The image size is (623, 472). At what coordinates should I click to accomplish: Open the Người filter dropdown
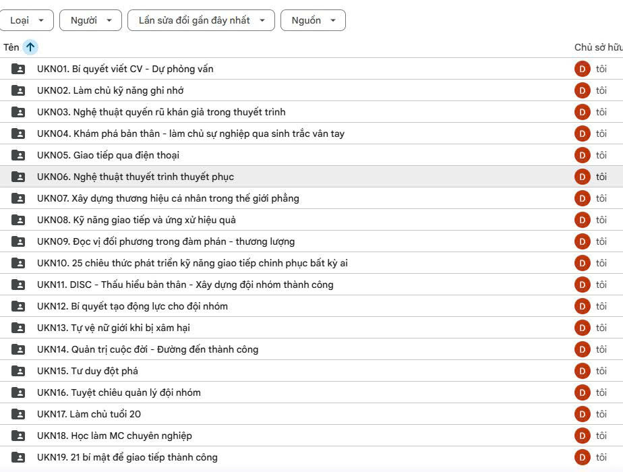pos(90,20)
